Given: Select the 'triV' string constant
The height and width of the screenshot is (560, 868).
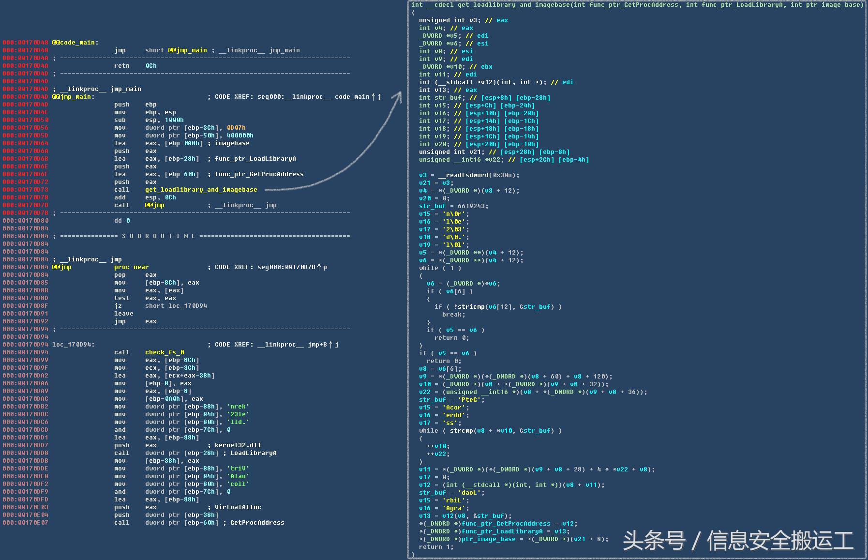Looking at the screenshot, I should tap(238, 469).
